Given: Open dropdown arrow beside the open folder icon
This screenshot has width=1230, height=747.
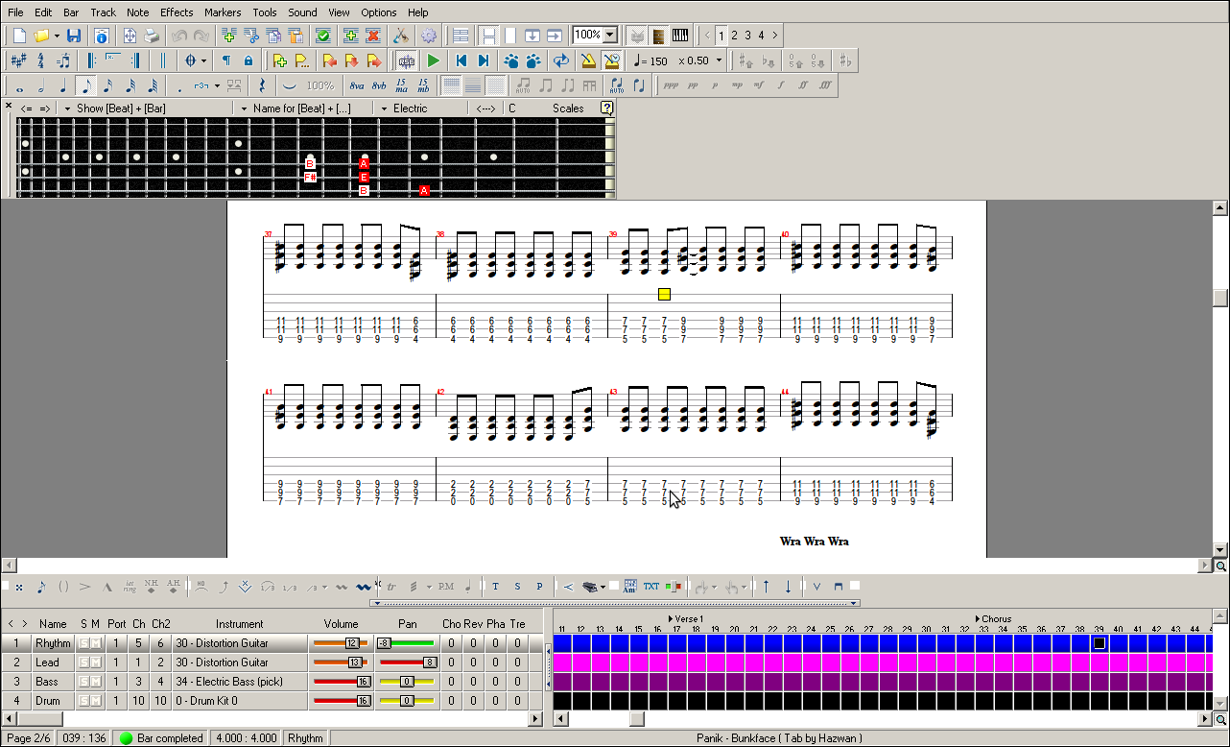Looking at the screenshot, I should 57,36.
